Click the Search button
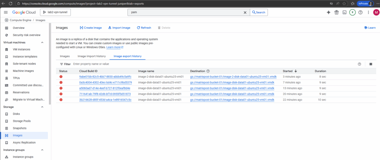Viewport: 380px width, 160px height. click(259, 12)
